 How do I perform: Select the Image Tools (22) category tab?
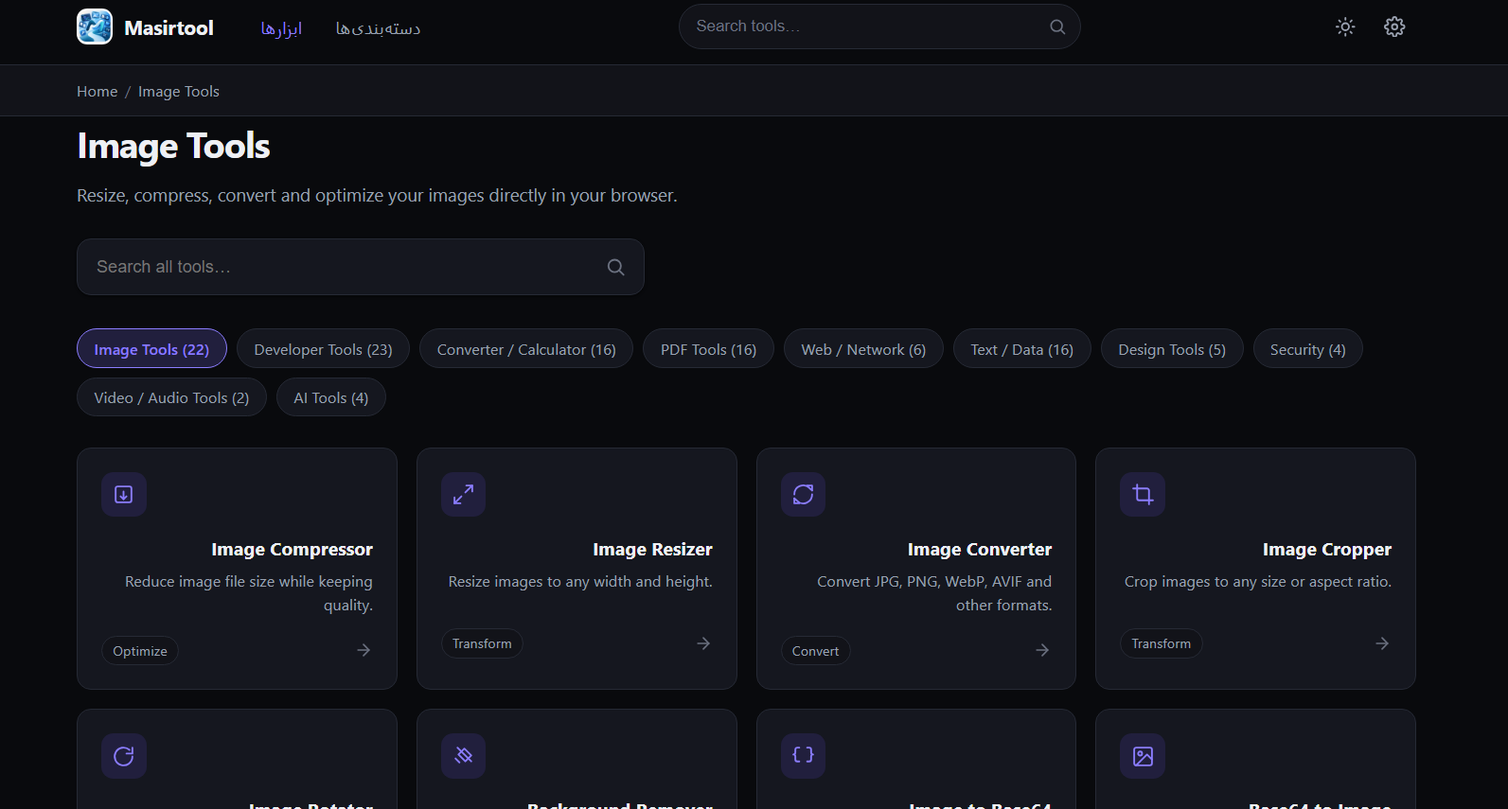(x=151, y=349)
